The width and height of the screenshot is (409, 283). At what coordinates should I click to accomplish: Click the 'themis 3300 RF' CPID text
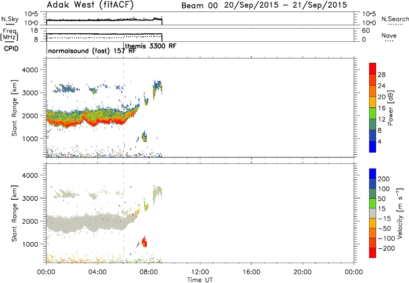coord(151,46)
